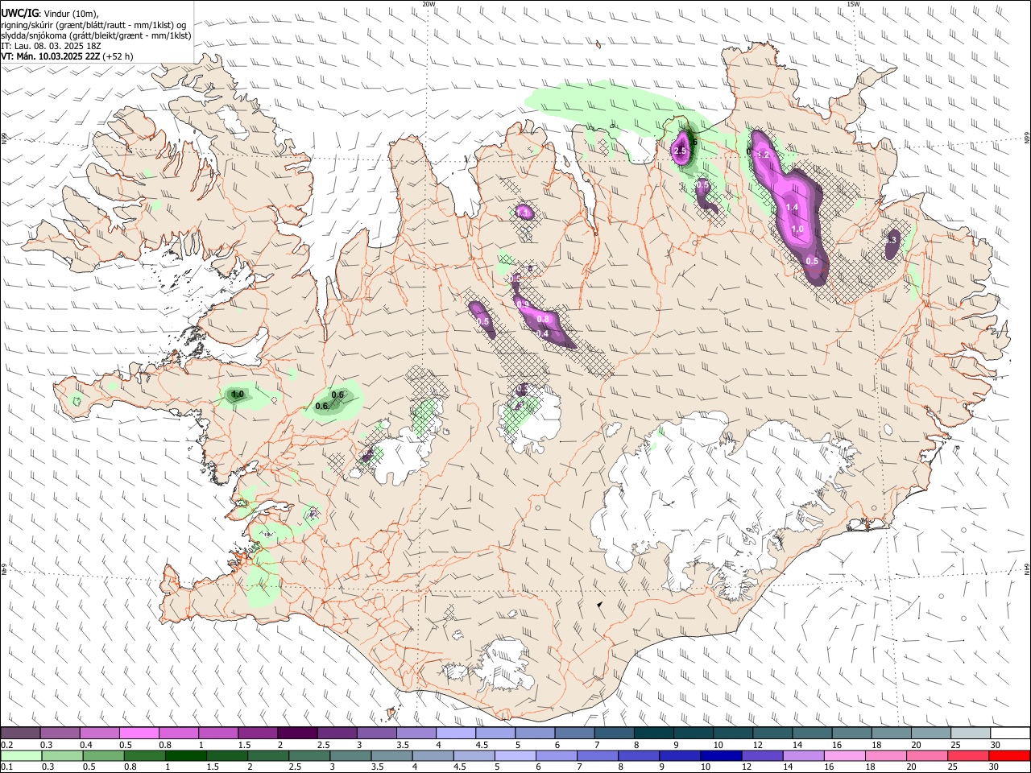Click the '30' label in the lower legend row
1031x773 pixels.
click(996, 767)
